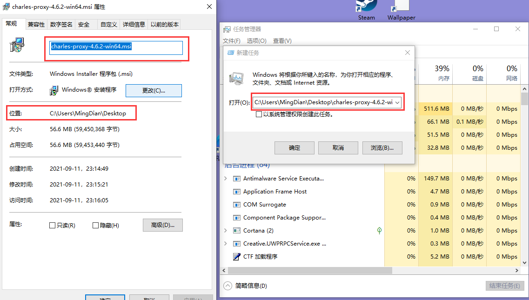Click the Charles msi installer file icon
This screenshot has width=529, height=300.
click(17, 45)
